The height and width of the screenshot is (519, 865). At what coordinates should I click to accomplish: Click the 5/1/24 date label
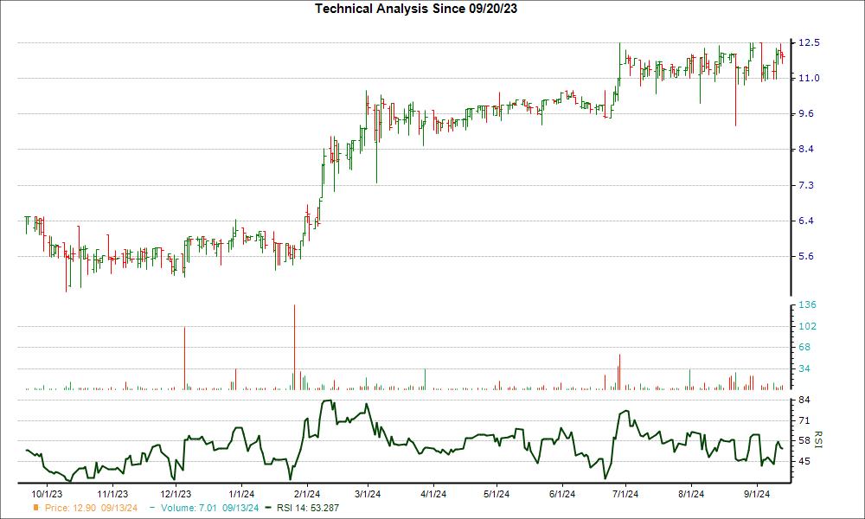[497, 494]
